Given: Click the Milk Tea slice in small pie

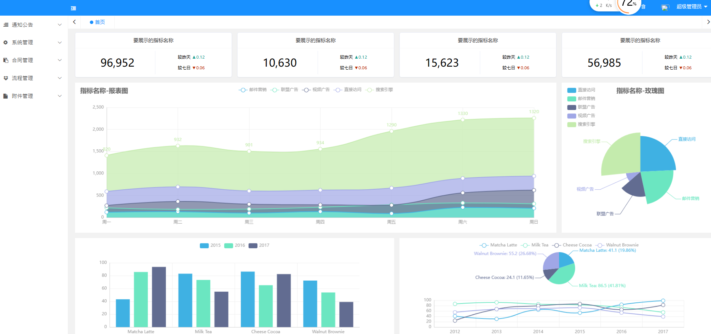Looking at the screenshot, I should click(x=564, y=275).
